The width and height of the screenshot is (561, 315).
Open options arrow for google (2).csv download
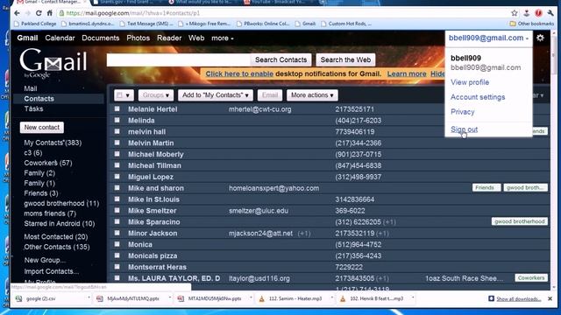pos(89,297)
